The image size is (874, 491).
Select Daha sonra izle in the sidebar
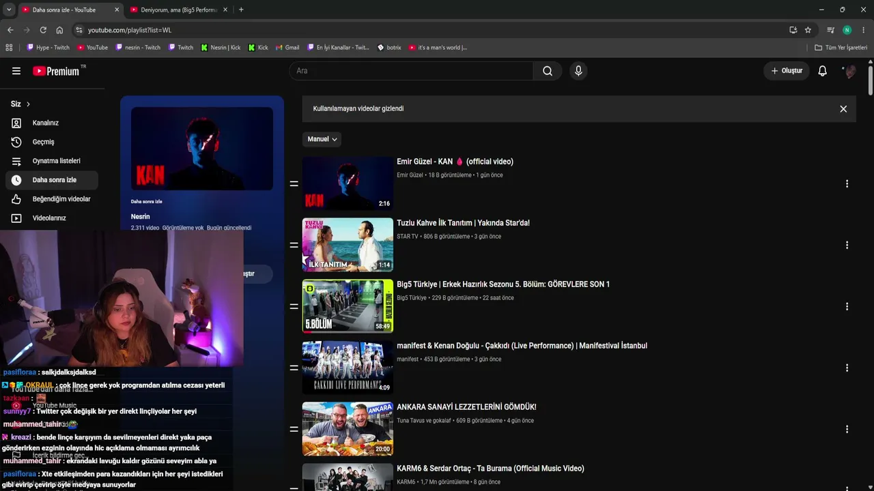tap(51, 180)
